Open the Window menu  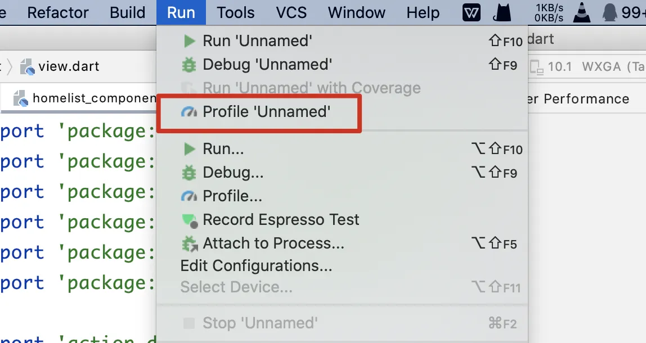pyautogui.click(x=357, y=12)
